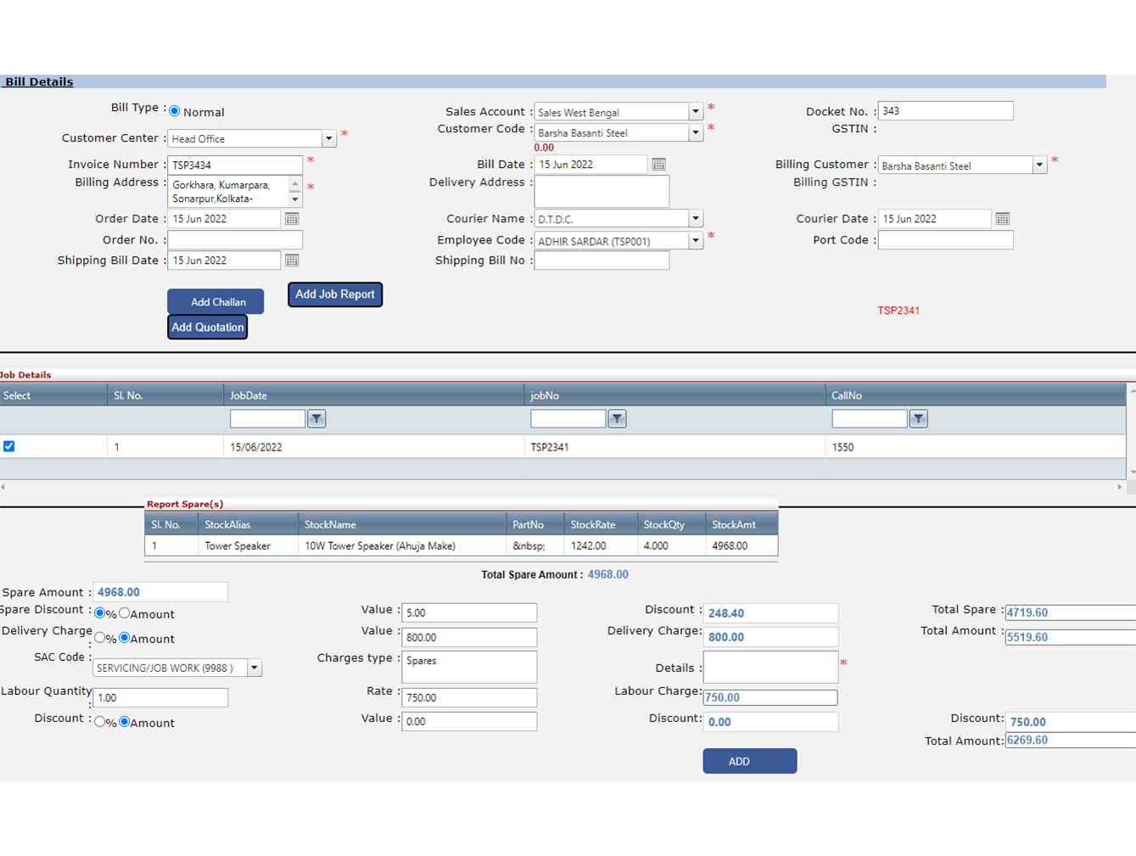This screenshot has height=856, width=1136.
Task: Click the CallNo column filter icon
Action: coord(918,418)
